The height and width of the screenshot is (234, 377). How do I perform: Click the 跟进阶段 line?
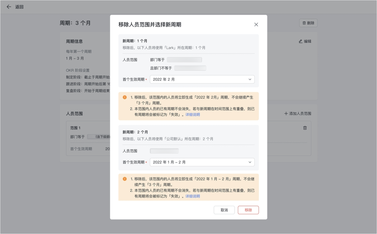click(88, 84)
